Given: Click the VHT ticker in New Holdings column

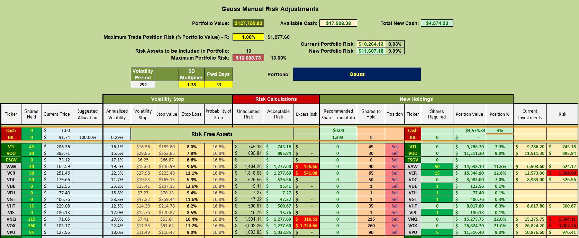Looking at the screenshot, I should pyautogui.click(x=413, y=206).
